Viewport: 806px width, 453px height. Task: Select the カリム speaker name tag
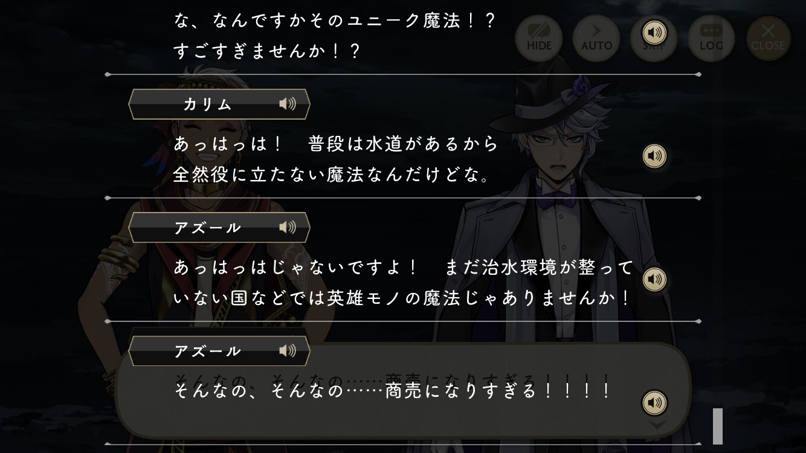(219, 104)
